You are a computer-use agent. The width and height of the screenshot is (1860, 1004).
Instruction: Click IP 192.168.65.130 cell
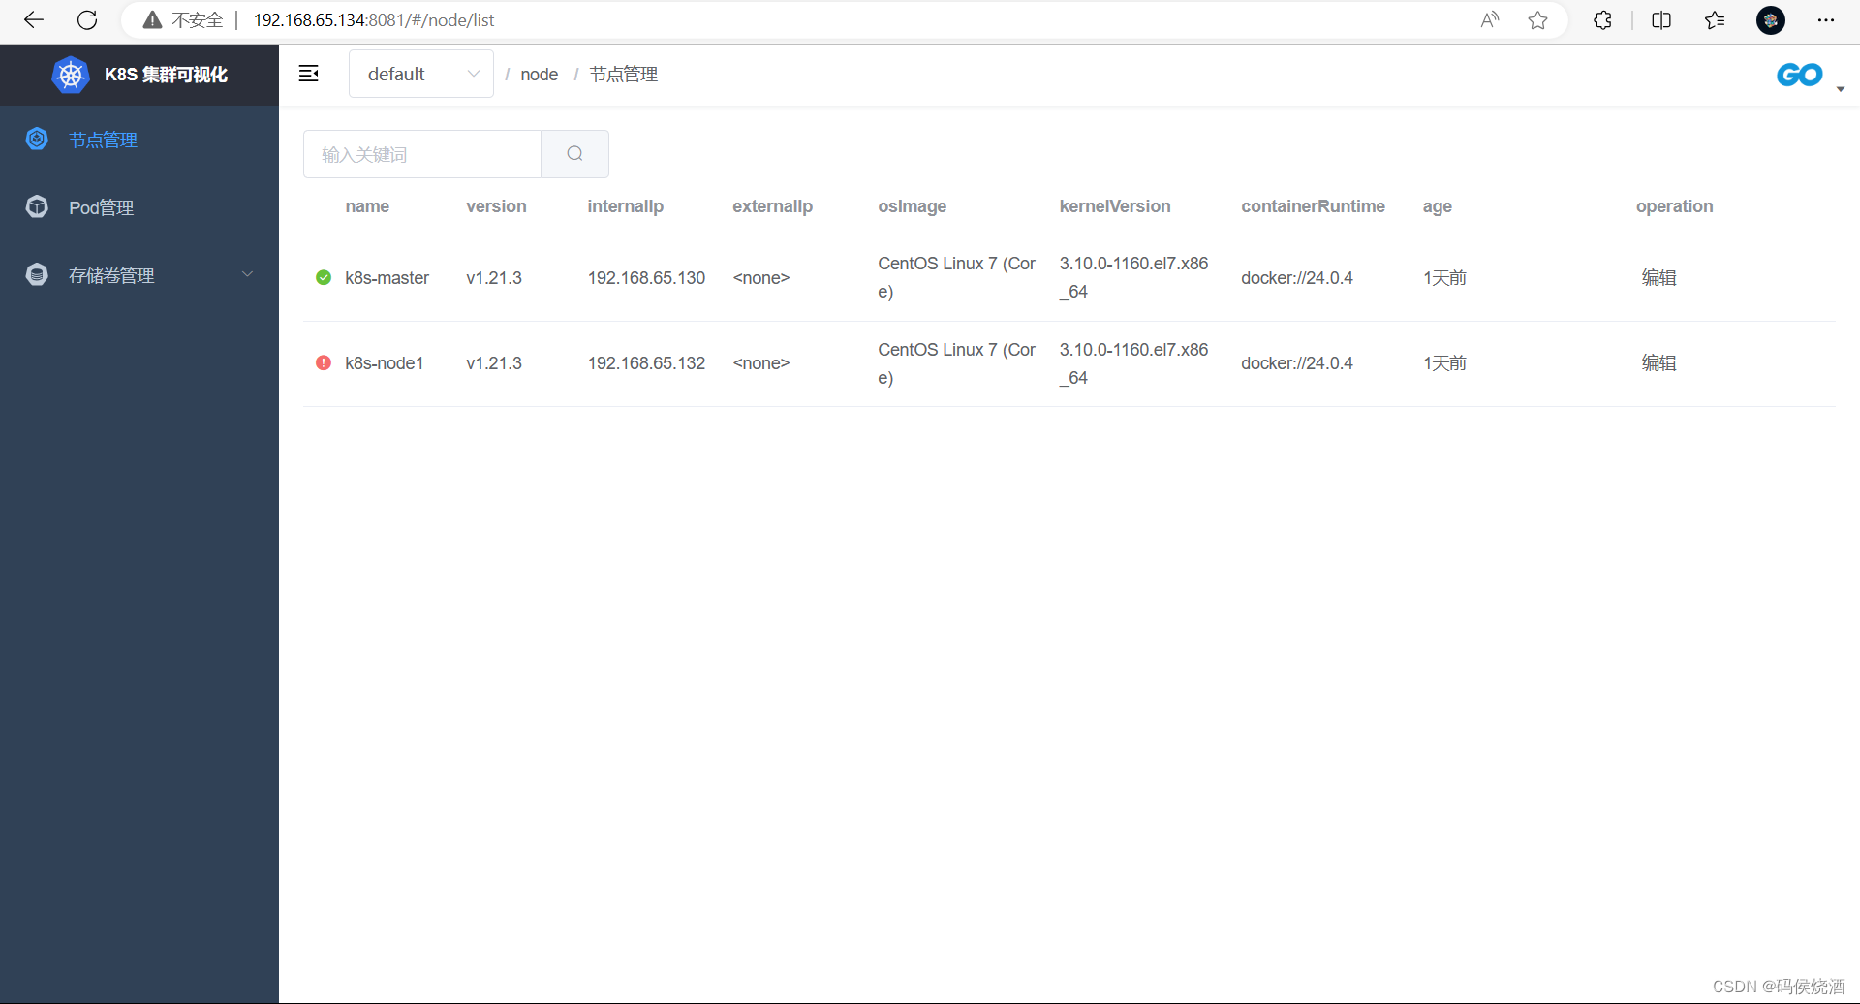click(646, 278)
